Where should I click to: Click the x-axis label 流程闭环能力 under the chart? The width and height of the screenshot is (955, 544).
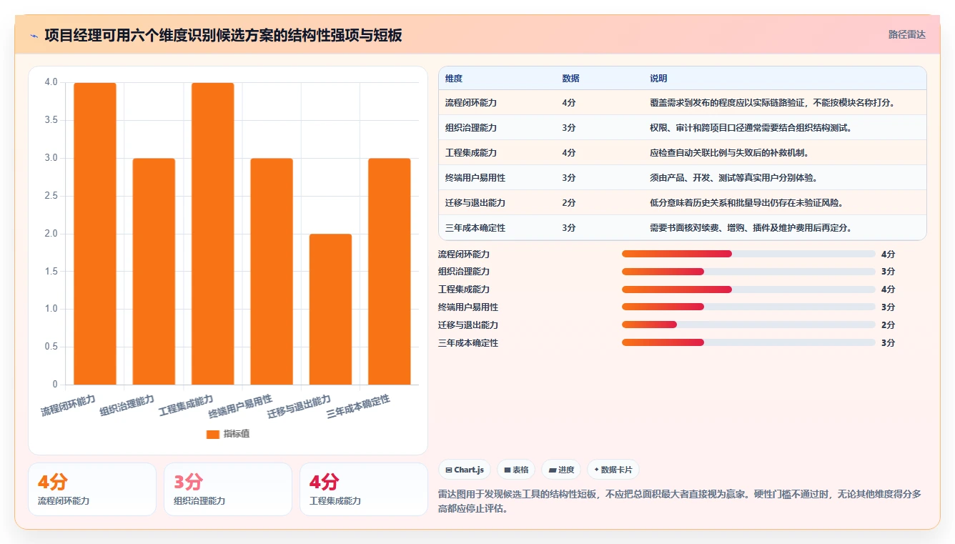click(x=68, y=405)
